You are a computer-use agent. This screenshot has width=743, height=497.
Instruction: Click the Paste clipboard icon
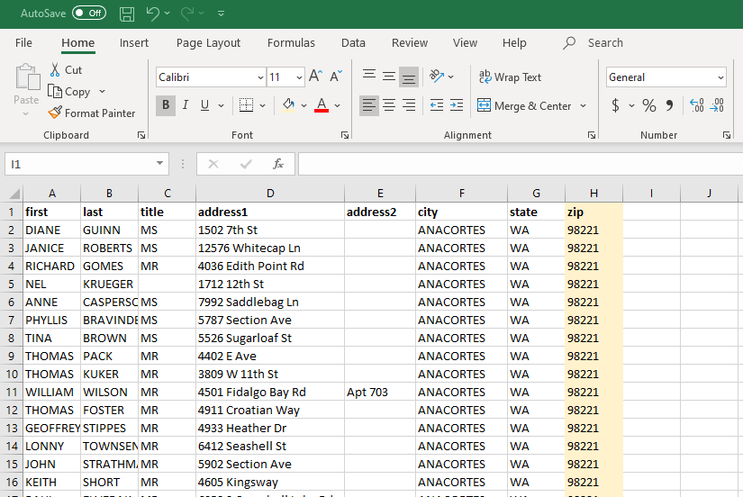[27, 77]
